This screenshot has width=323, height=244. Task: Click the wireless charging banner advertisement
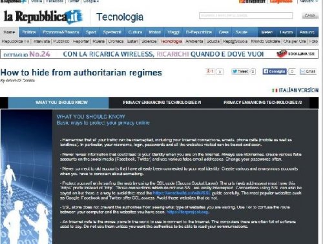click(160, 54)
